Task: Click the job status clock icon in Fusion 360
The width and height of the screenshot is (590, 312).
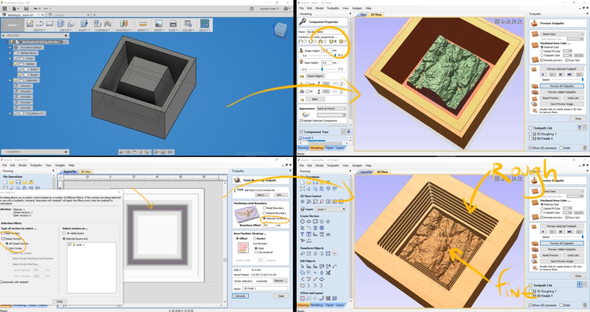Action: (x=252, y=9)
